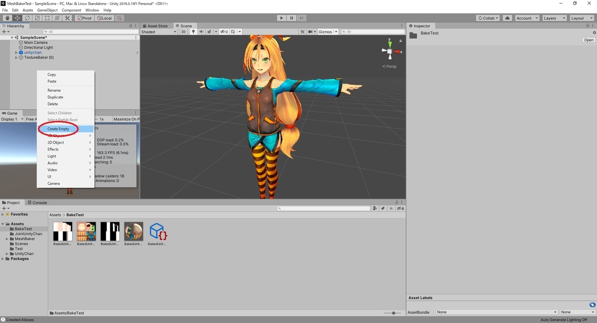This screenshot has width=597, height=323.
Task: Toggle Pivot/Center handle position
Action: point(85,18)
